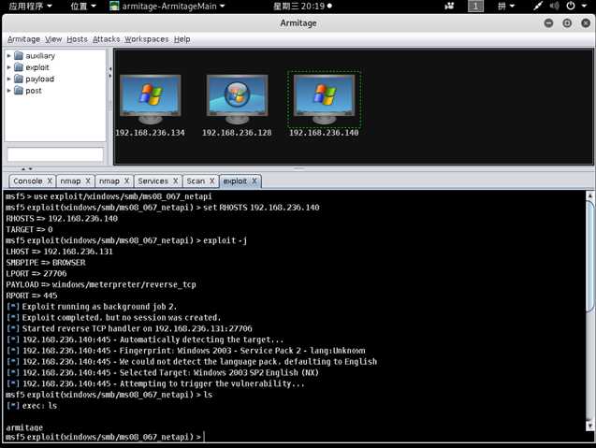Click the Fingerprint Windows 2003 line

point(186,351)
